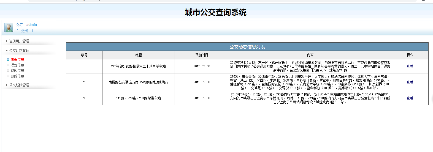Click 查看 for the 245等部分线路 row

410,66
